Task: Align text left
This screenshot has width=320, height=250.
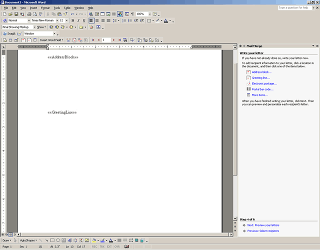Action: click(91, 20)
